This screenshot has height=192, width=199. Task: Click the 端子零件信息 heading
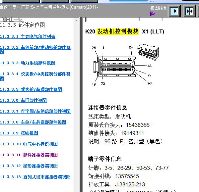104,159
